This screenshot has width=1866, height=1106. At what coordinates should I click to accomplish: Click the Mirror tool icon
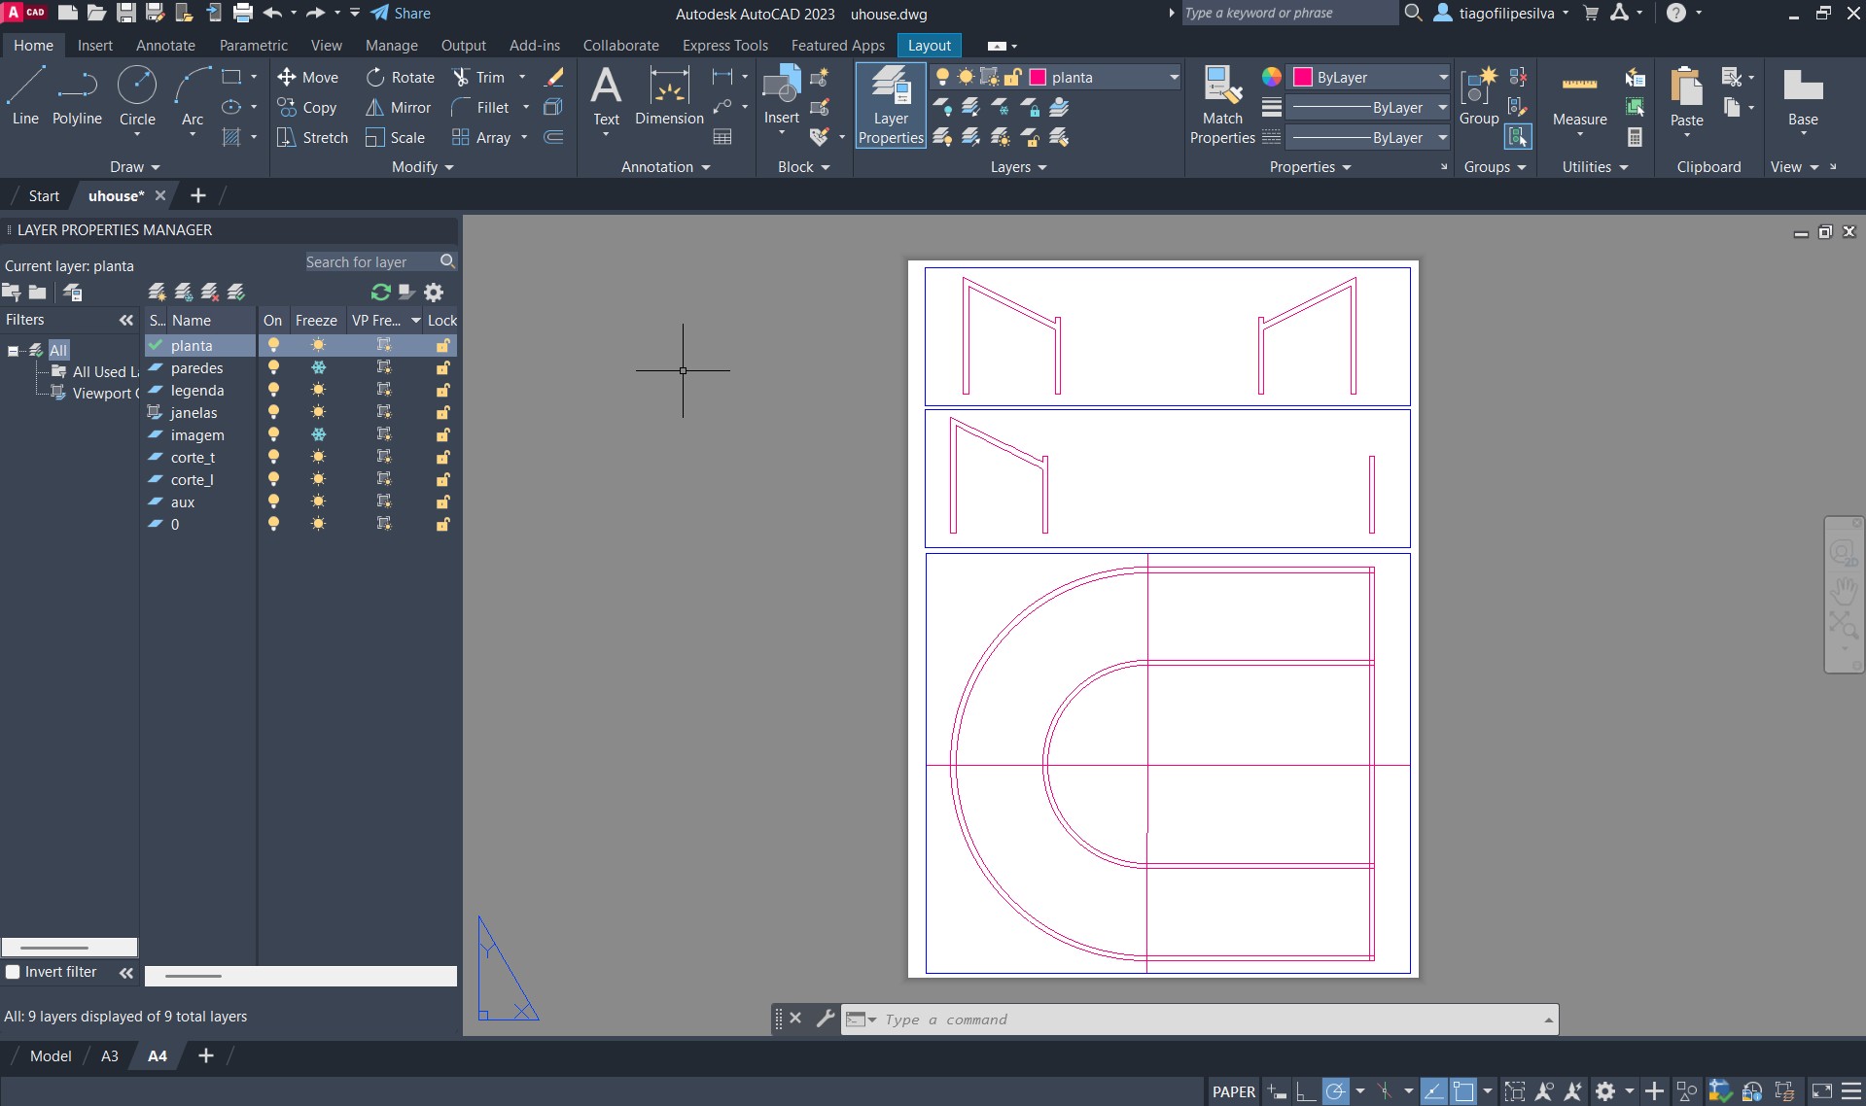click(x=374, y=108)
